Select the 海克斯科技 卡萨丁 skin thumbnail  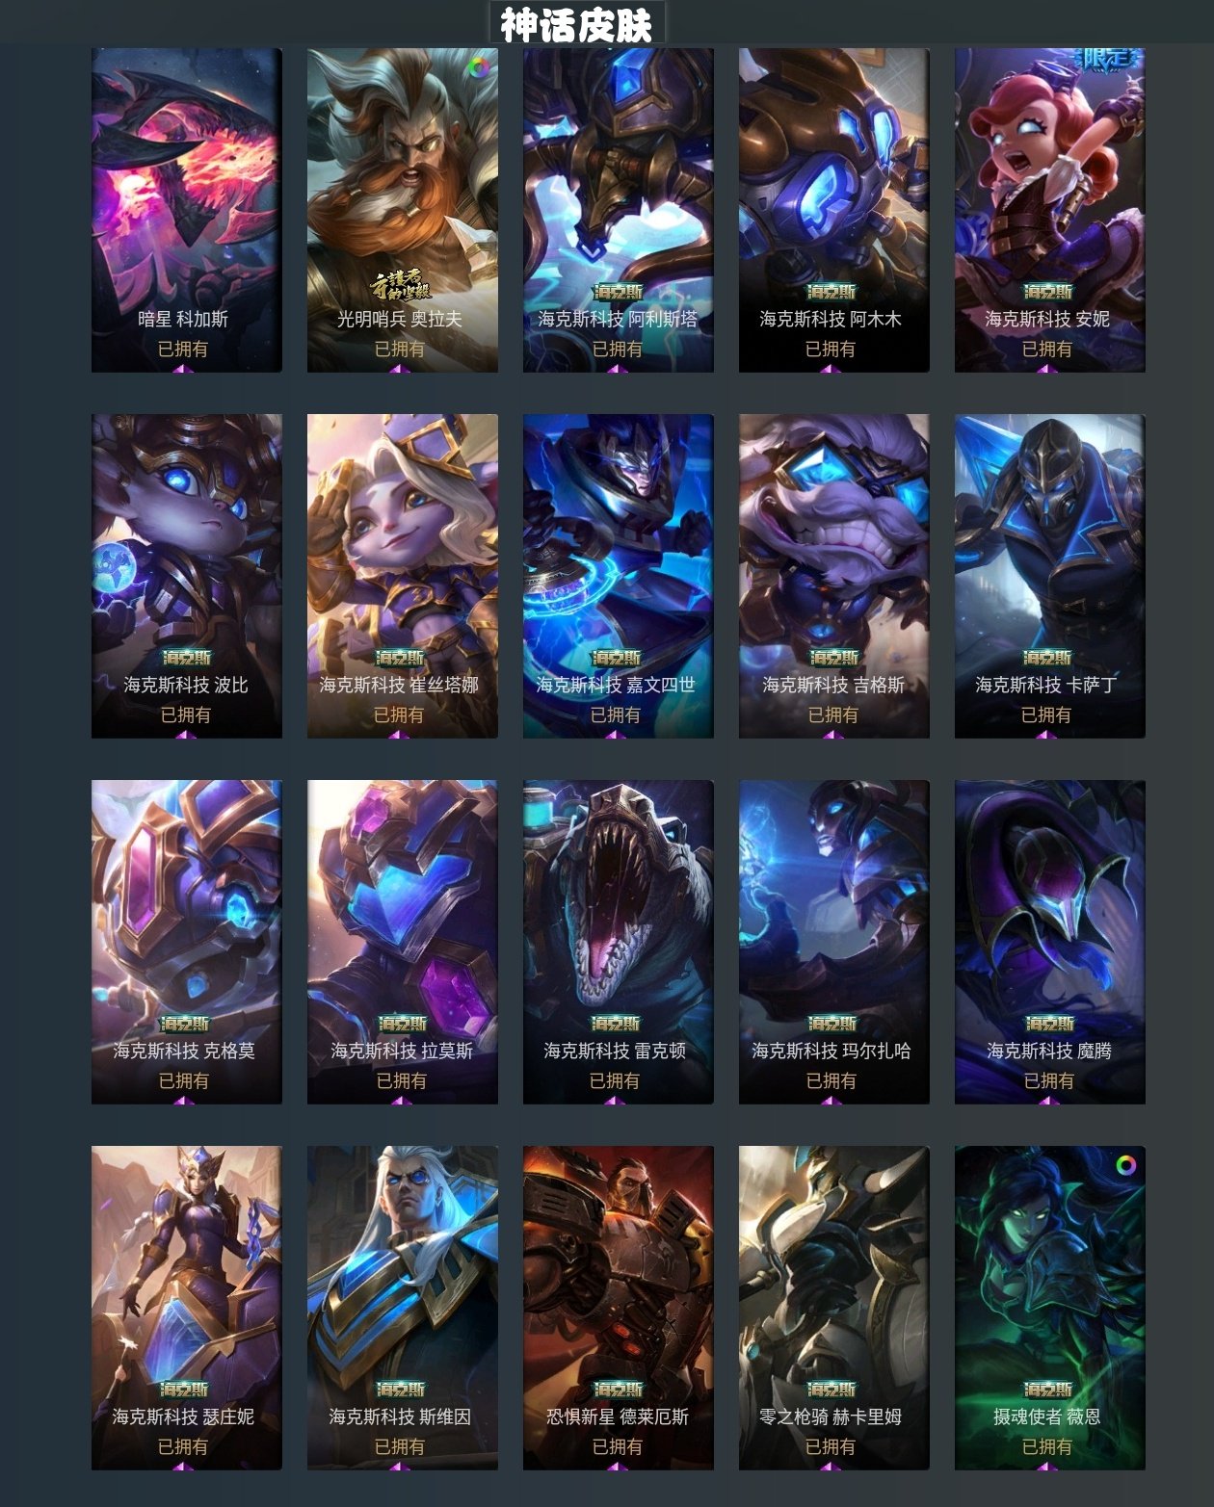pos(1049,576)
